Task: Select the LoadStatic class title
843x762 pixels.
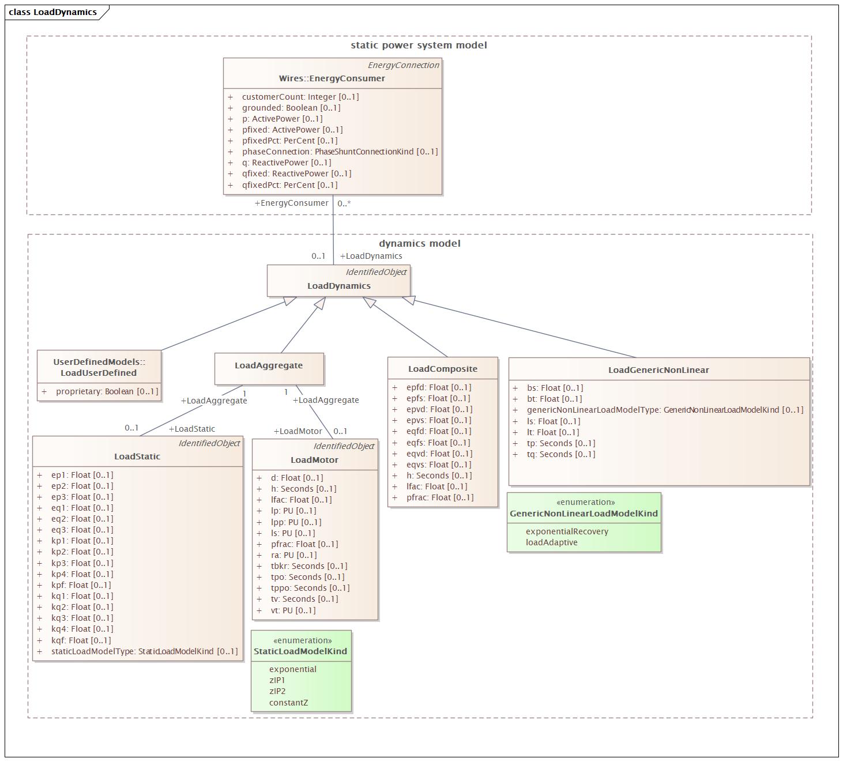Action: [137, 457]
